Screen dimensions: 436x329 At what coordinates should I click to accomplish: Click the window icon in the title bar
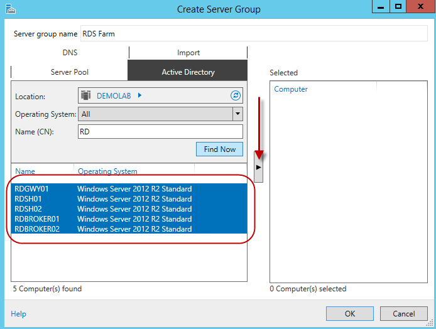[10, 9]
